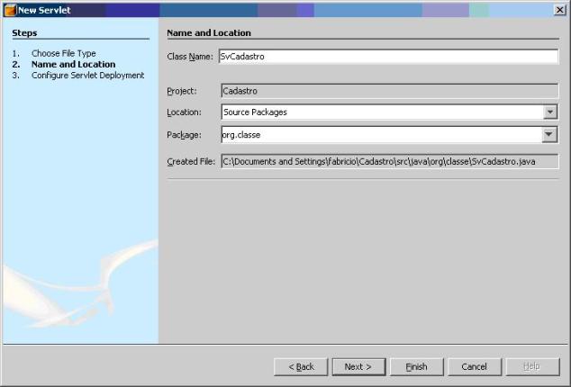Viewport: 571px width, 387px height.
Task: Expand the Package dropdown arrow
Action: pyautogui.click(x=549, y=135)
